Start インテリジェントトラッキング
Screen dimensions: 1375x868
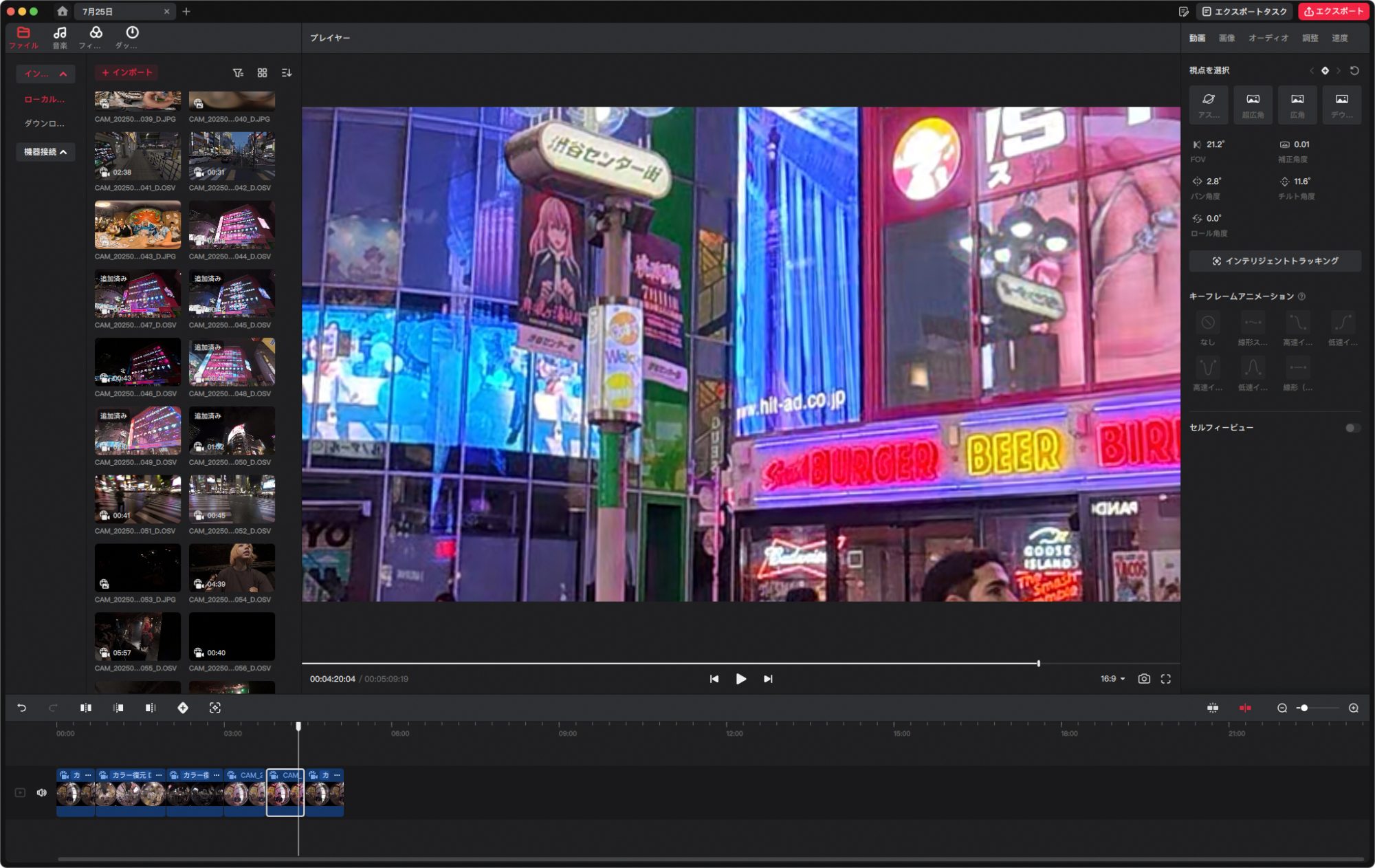point(1275,261)
